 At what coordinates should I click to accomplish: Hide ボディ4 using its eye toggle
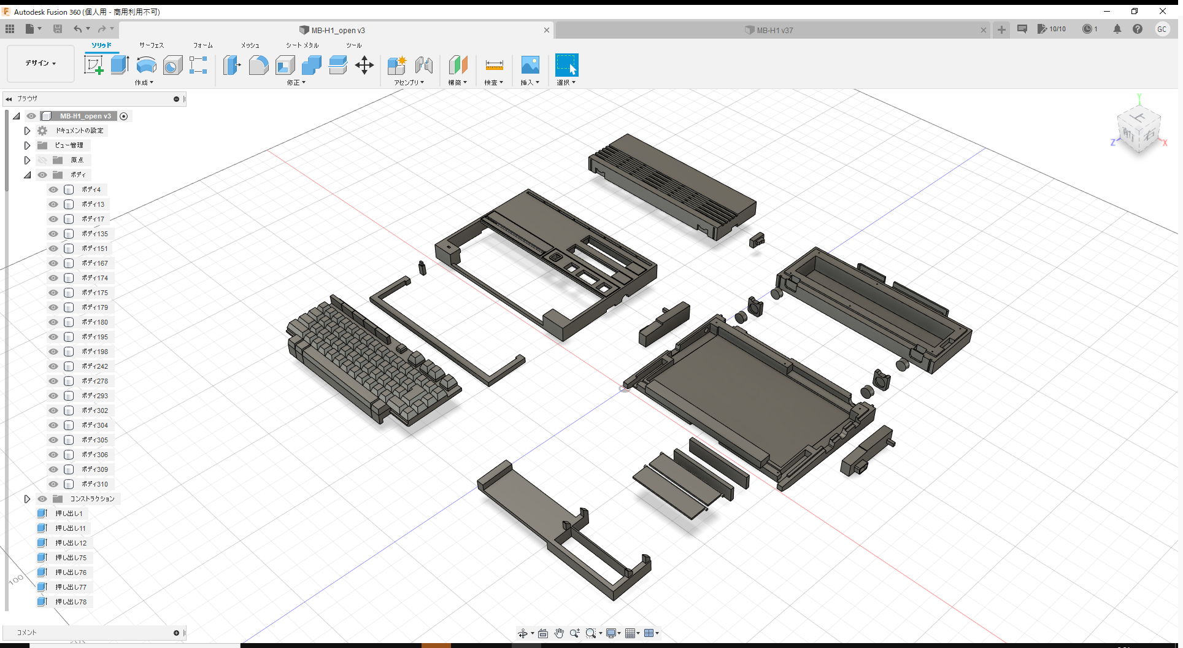(53, 190)
